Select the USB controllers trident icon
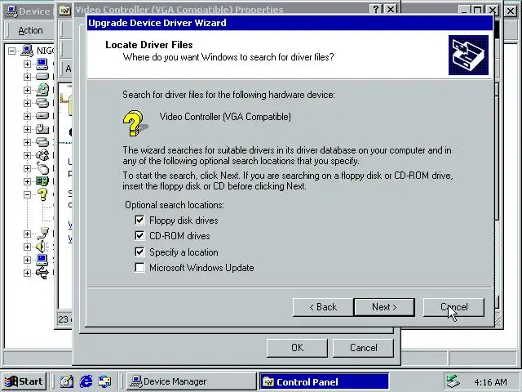 tap(42, 273)
